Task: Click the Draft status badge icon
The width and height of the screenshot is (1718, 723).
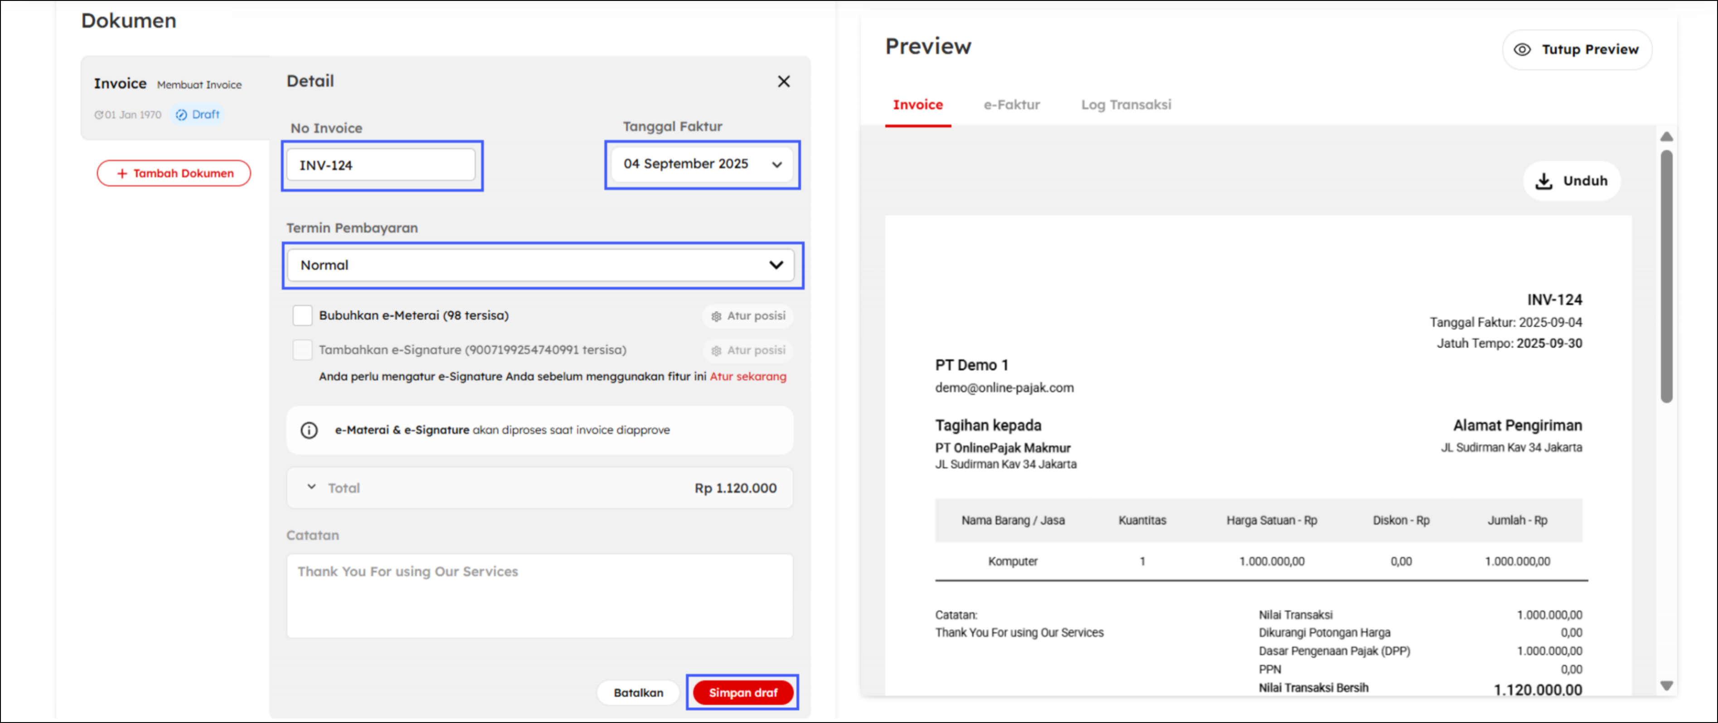Action: (x=181, y=115)
